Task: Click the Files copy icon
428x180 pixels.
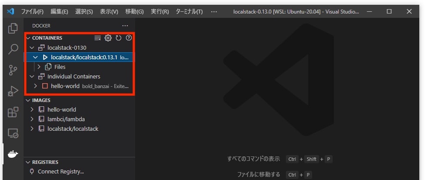Action: point(48,67)
